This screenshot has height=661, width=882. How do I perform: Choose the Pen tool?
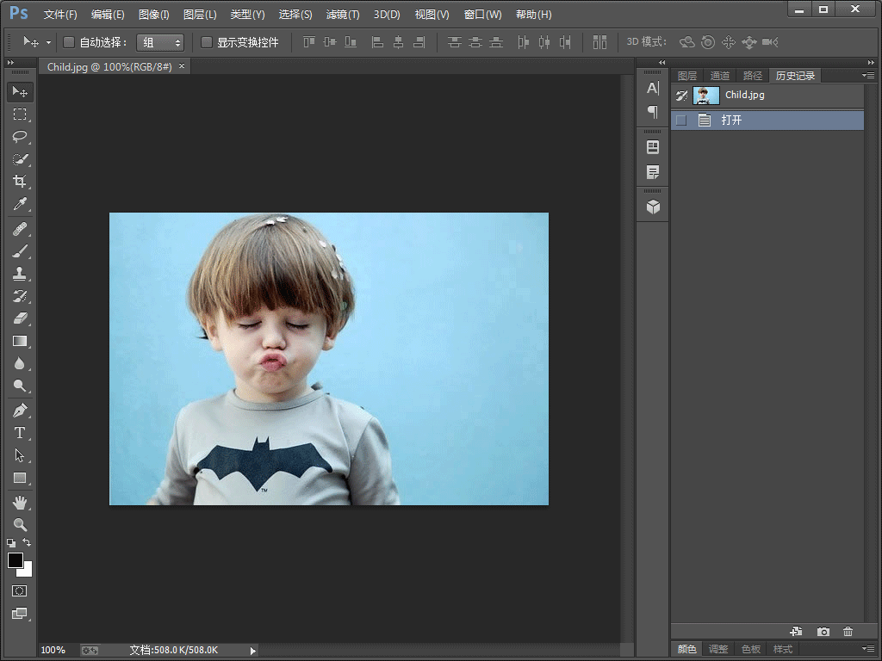20,410
